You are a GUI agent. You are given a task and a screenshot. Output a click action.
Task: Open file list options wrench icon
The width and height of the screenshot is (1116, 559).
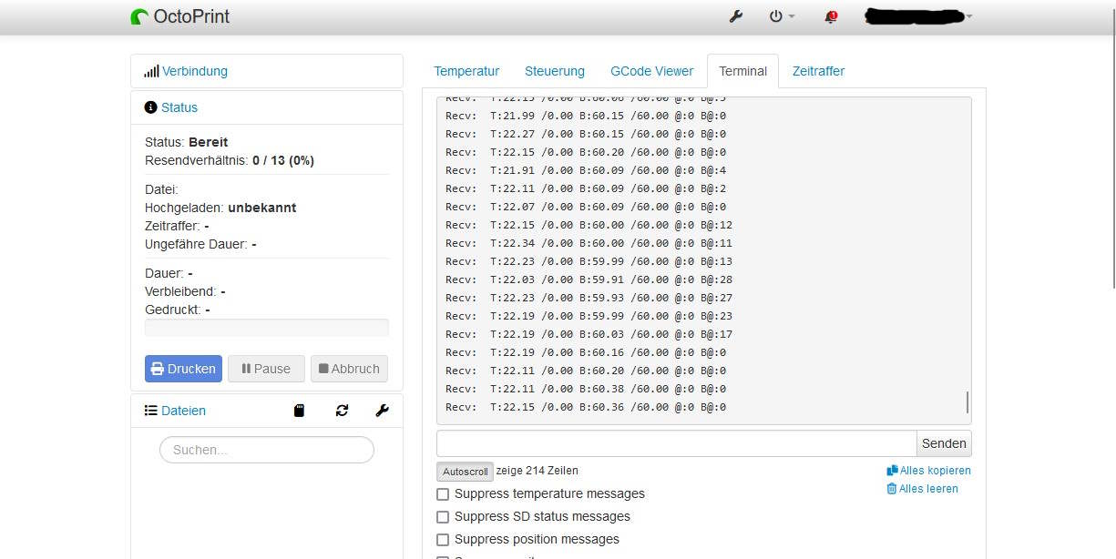(x=383, y=411)
